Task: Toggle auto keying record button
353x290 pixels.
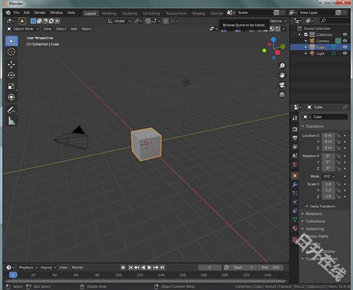Action: coord(123,267)
